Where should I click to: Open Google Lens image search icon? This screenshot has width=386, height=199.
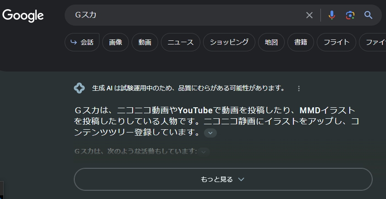tap(350, 15)
